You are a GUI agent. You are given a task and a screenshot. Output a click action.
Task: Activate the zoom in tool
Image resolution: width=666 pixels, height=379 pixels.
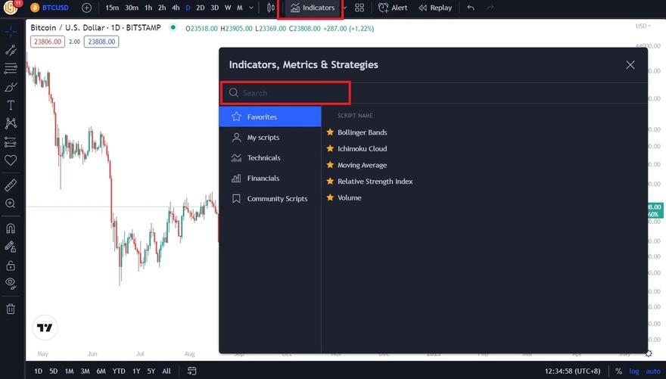11,203
